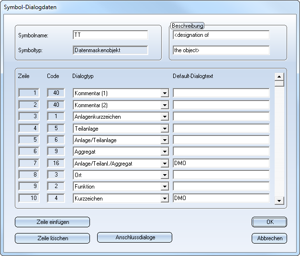Click the DMO text field for Kurzzeichen
Image resolution: width=300 pixels, height=256 pixels.
(221, 198)
